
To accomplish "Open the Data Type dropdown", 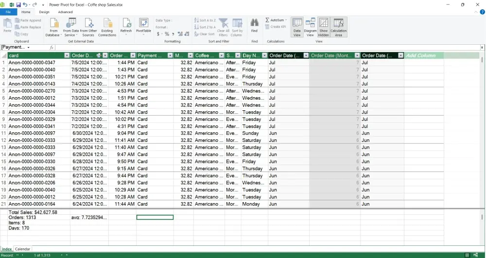I will [164, 20].
